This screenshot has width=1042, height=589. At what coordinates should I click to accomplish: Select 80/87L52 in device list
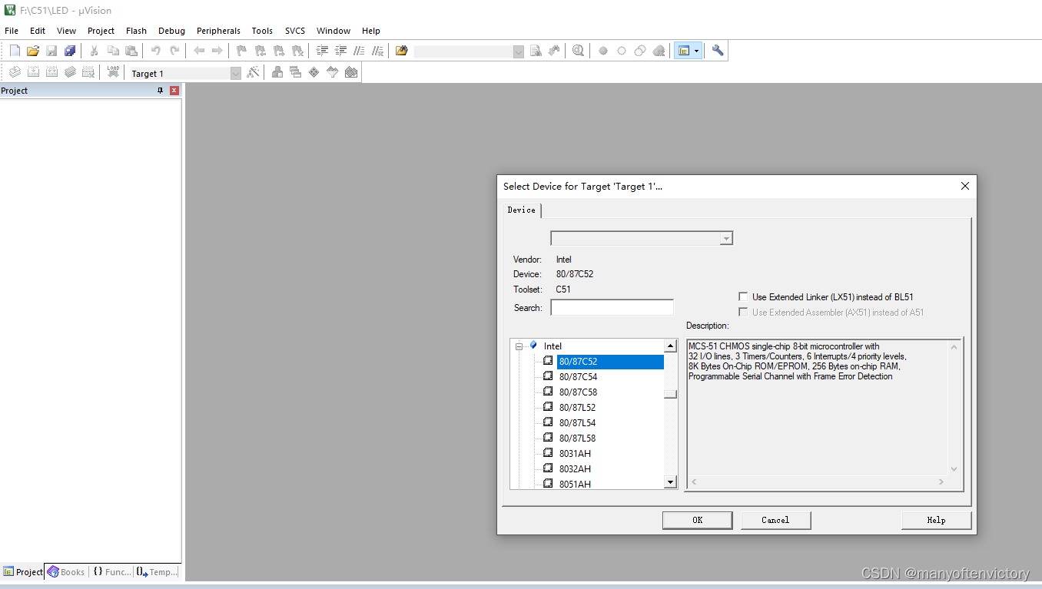pyautogui.click(x=577, y=408)
